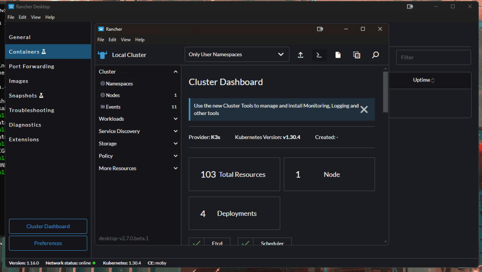
Task: Click the scrollbar down arrow in dashboard
Action: [x=385, y=242]
